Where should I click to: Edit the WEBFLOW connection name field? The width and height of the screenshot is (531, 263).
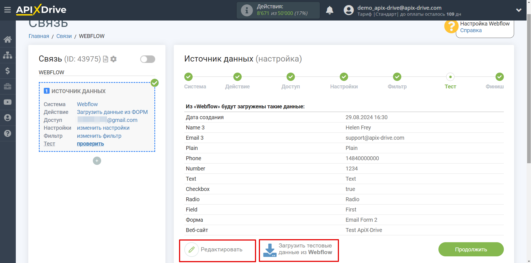click(97, 72)
